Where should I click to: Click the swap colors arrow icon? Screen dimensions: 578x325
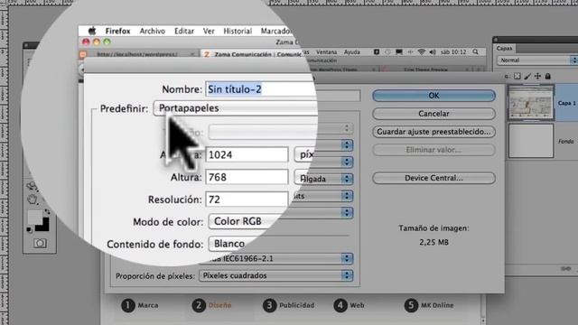click(x=47, y=212)
